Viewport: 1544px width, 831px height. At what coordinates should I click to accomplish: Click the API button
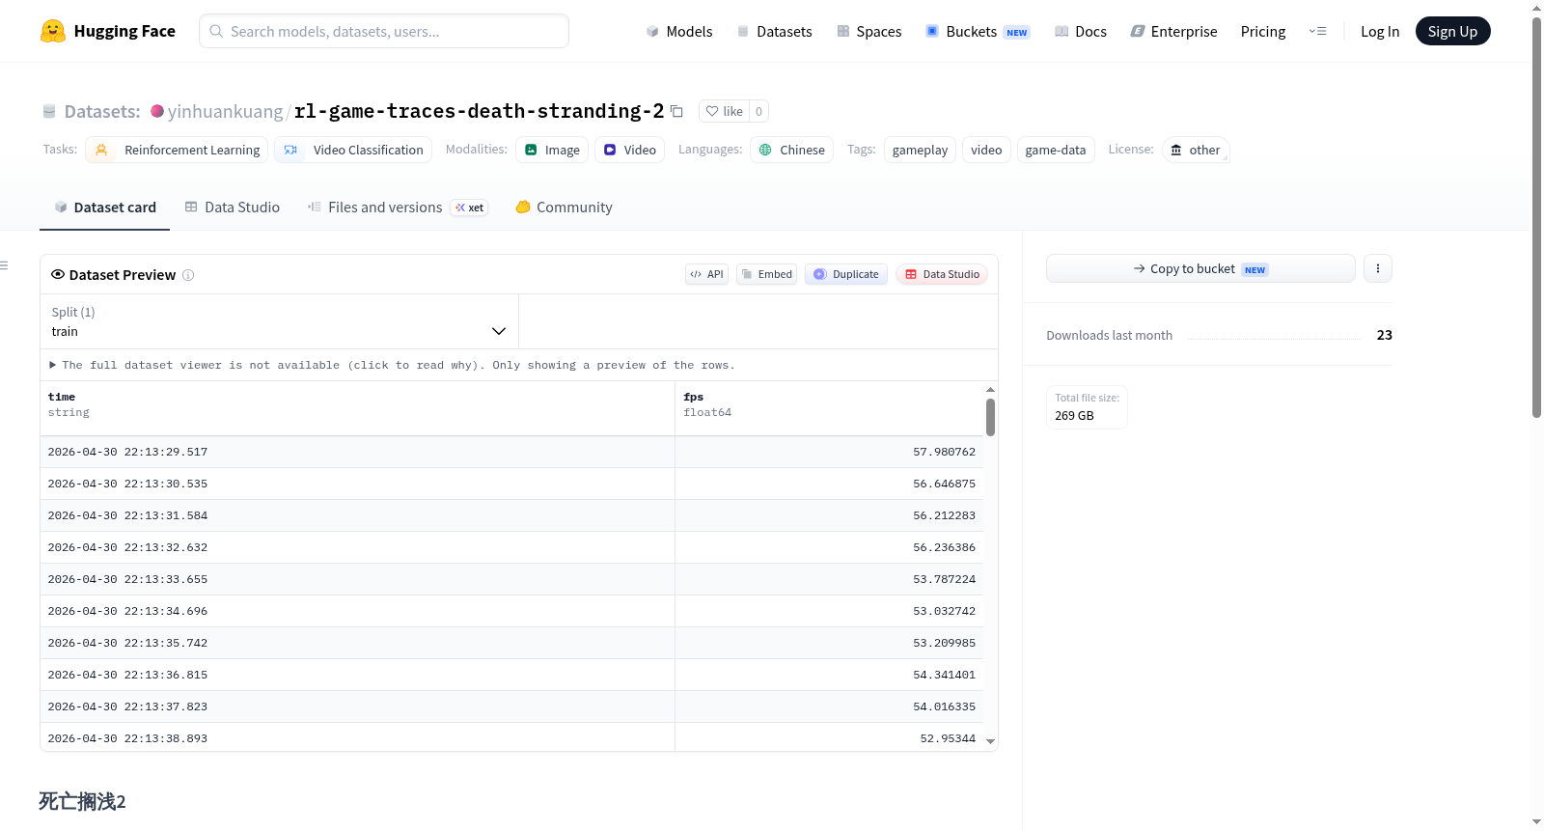coord(706,274)
